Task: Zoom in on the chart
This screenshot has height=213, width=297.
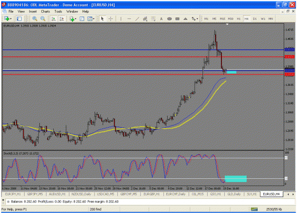Action: click(x=35, y=19)
